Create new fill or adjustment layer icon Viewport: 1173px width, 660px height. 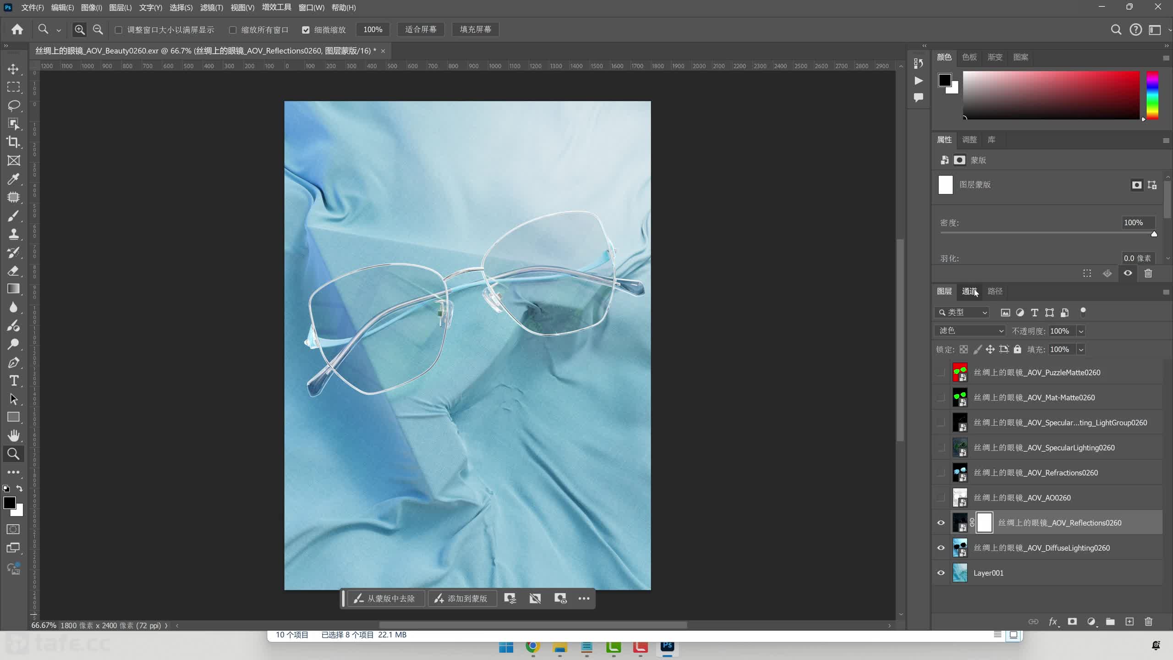tap(1091, 621)
